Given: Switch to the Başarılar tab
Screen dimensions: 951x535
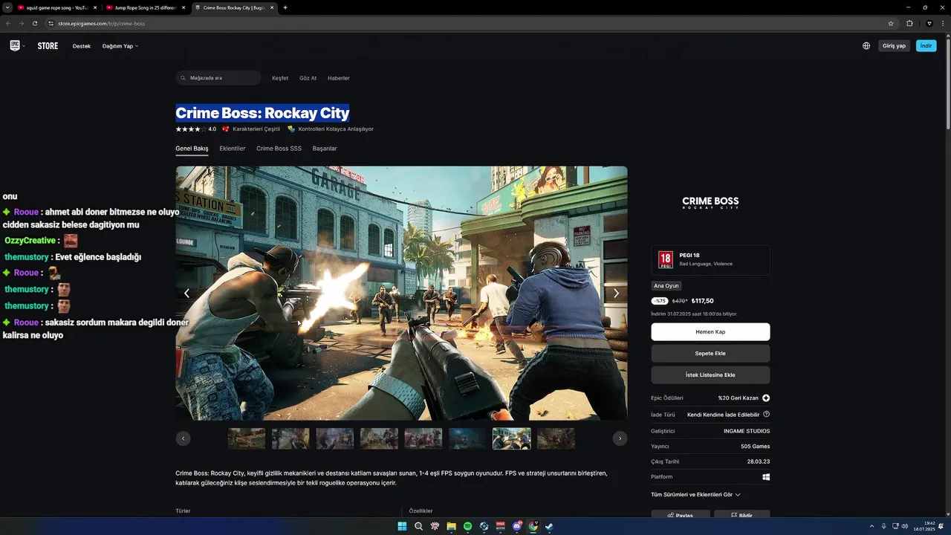Looking at the screenshot, I should [325, 149].
